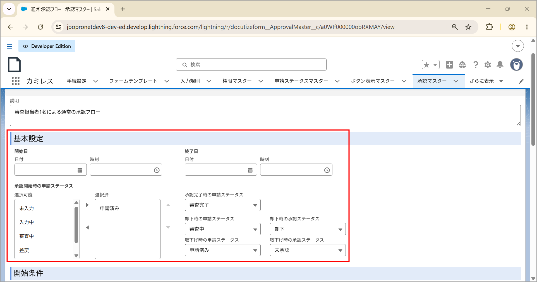View site information icon in address bar
The height and width of the screenshot is (282, 537).
click(59, 27)
